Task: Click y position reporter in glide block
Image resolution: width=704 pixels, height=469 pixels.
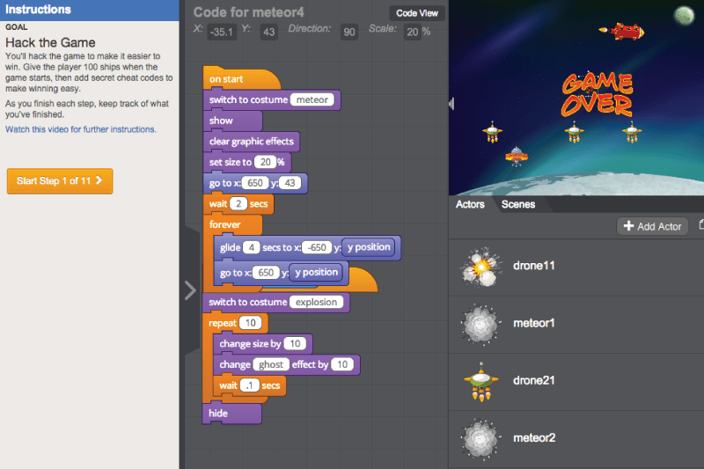Action: [369, 247]
